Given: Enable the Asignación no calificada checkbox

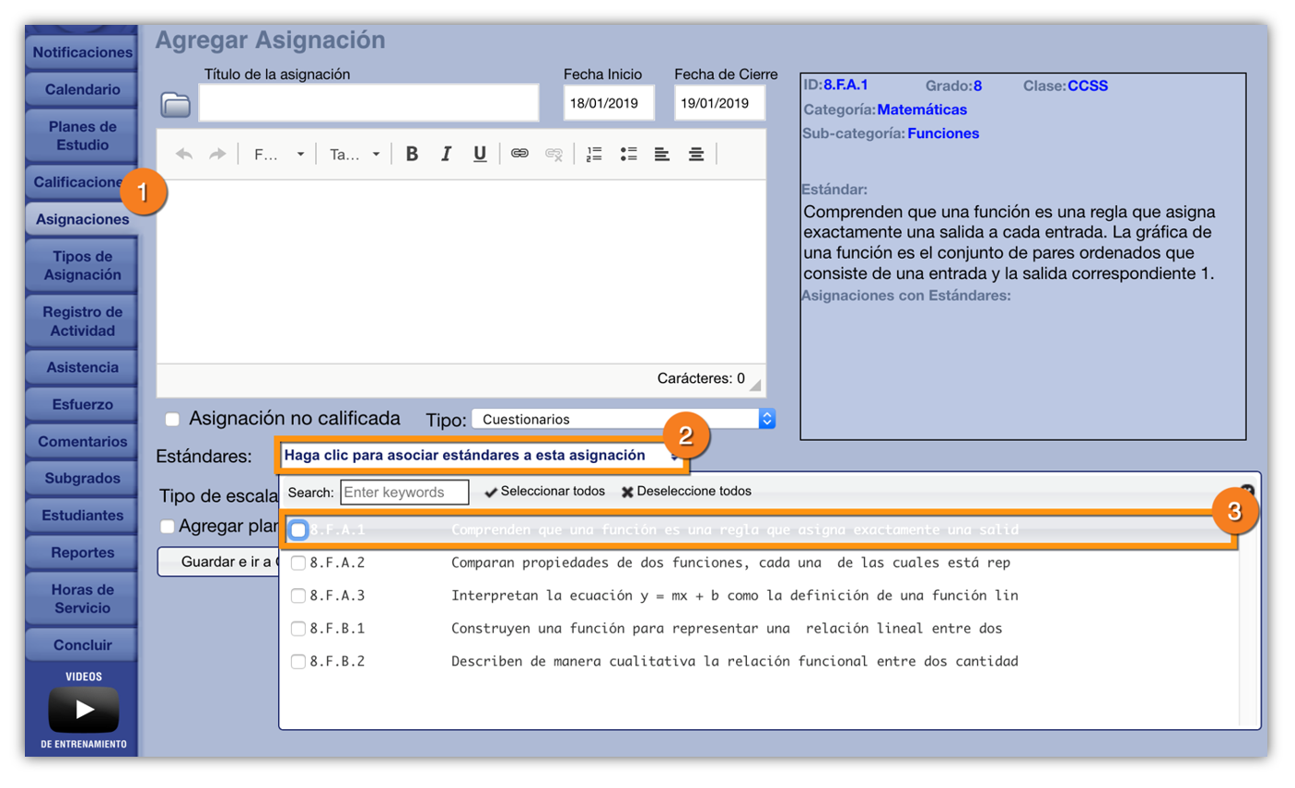Looking at the screenshot, I should pos(172,420).
